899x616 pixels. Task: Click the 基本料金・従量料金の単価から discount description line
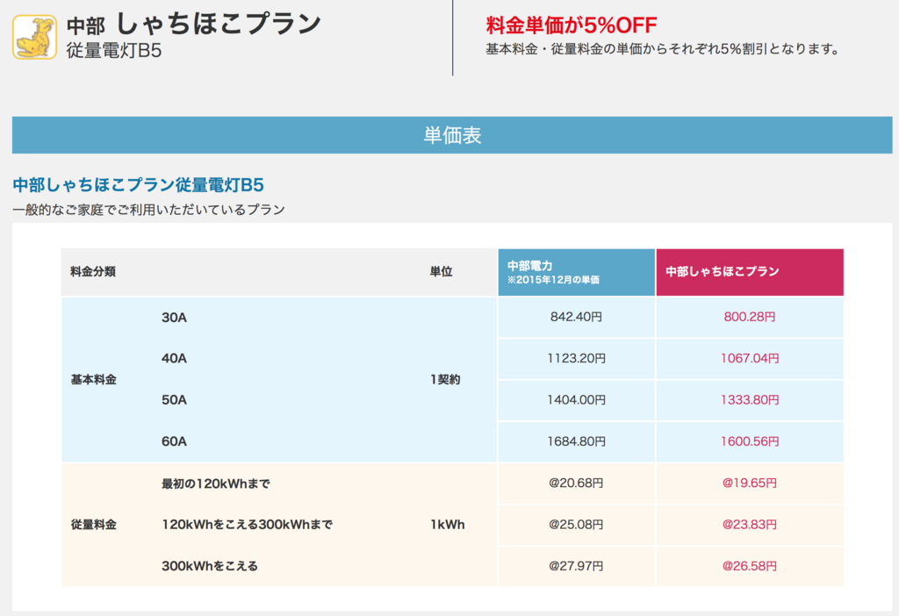[663, 49]
